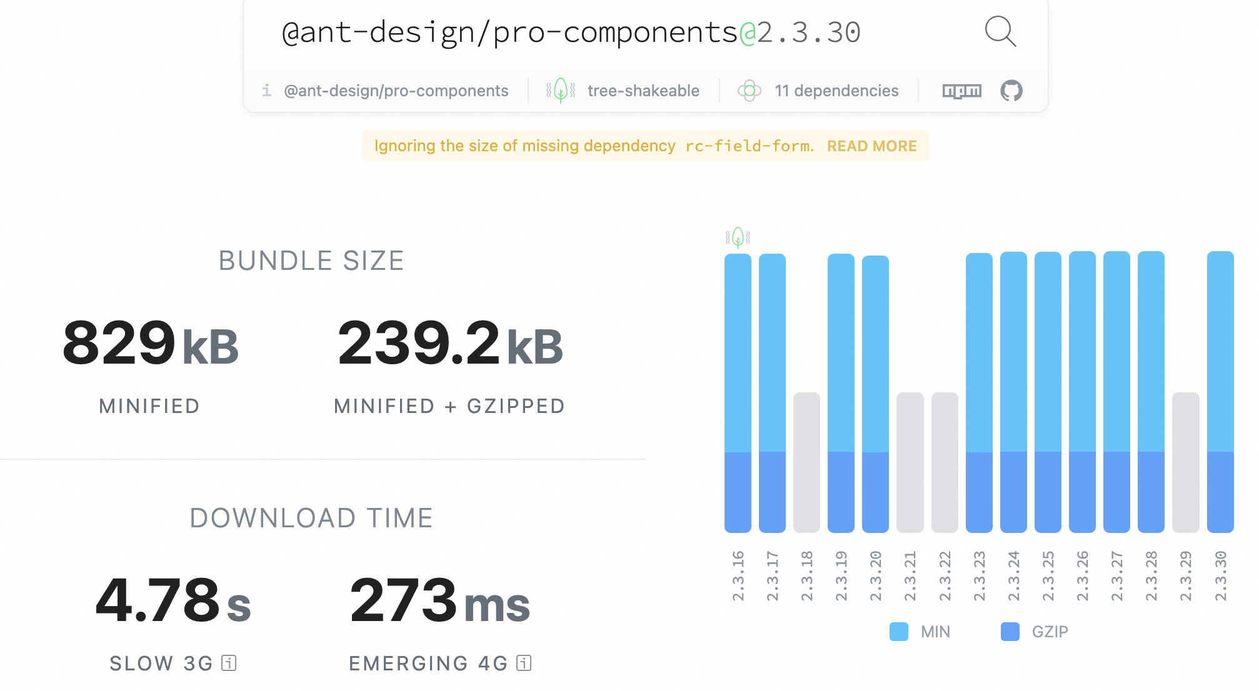Image resolution: width=1259 pixels, height=691 pixels.
Task: Open the GitHub repository icon
Action: pyautogui.click(x=1011, y=91)
